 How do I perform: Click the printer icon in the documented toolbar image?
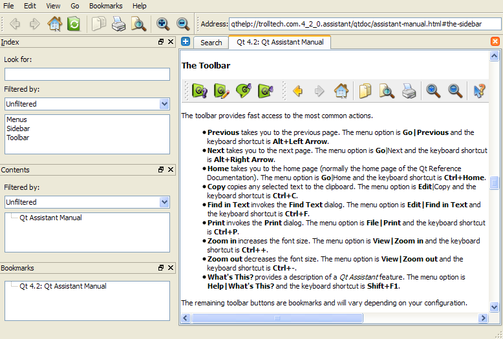click(409, 91)
